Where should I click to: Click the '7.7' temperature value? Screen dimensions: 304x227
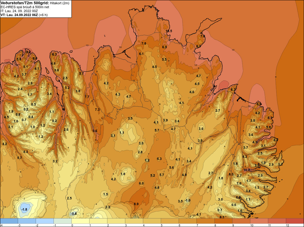point(87,97)
